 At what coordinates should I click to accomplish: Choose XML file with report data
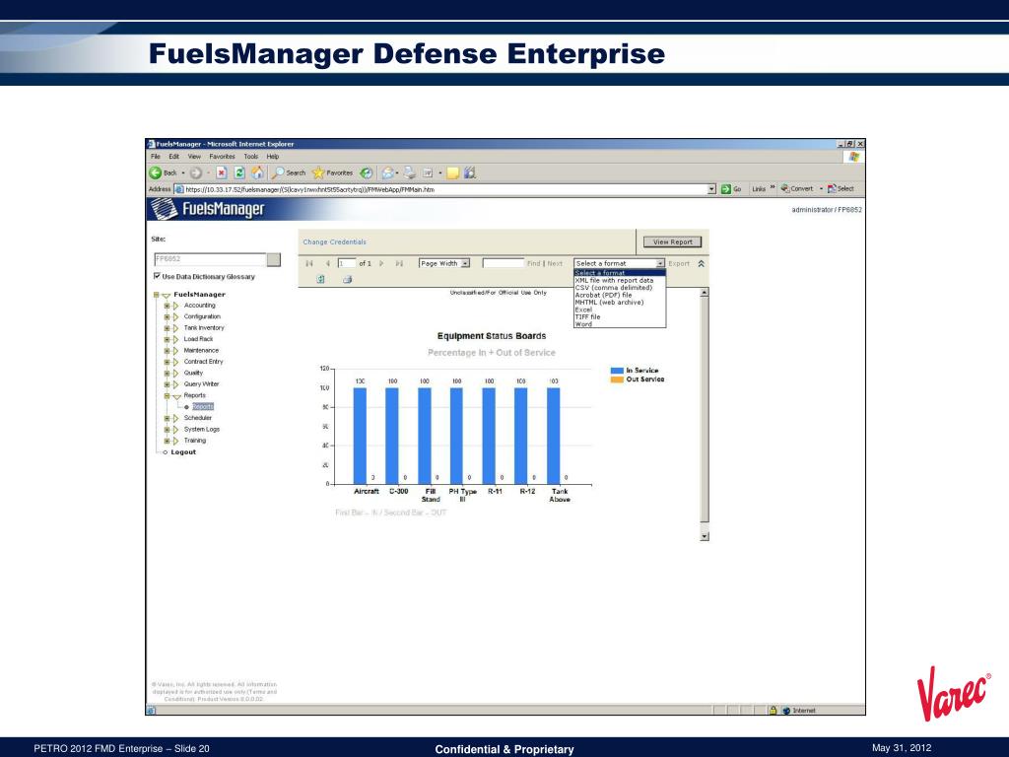point(620,281)
